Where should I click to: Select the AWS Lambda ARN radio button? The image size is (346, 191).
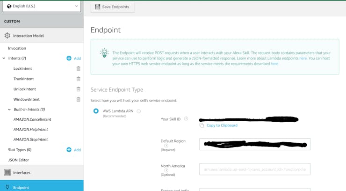[96, 111]
